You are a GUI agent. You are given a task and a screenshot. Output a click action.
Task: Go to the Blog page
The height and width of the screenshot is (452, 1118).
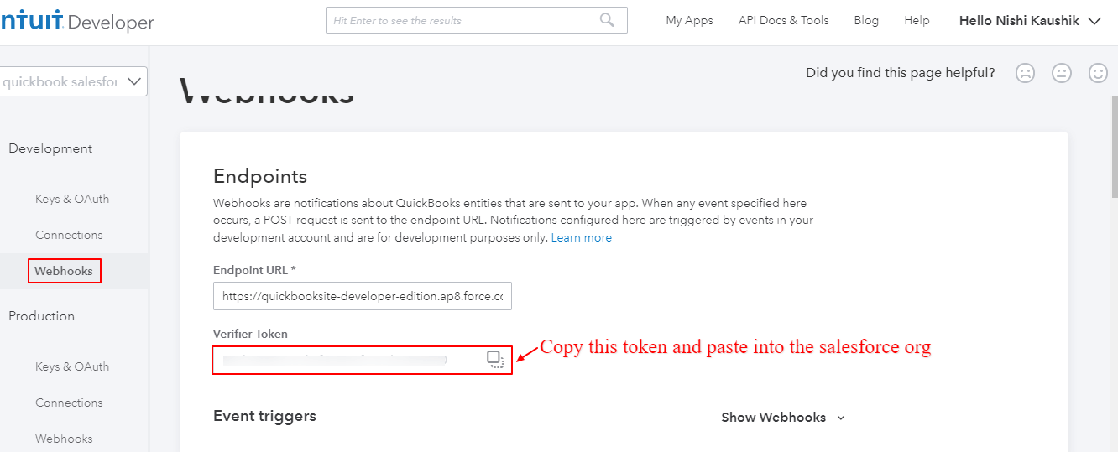coord(866,21)
